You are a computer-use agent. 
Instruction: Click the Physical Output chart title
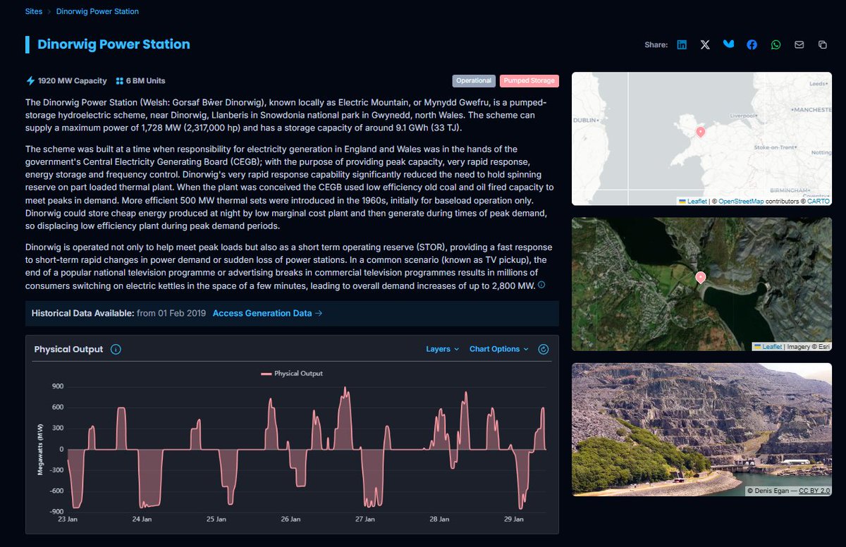[x=68, y=349]
